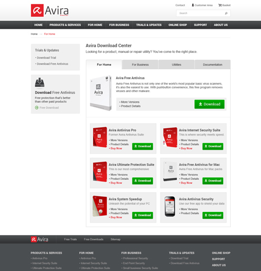Open More Versions for Free Antivirus for Mac
261x271 pixels.
click(x=189, y=175)
